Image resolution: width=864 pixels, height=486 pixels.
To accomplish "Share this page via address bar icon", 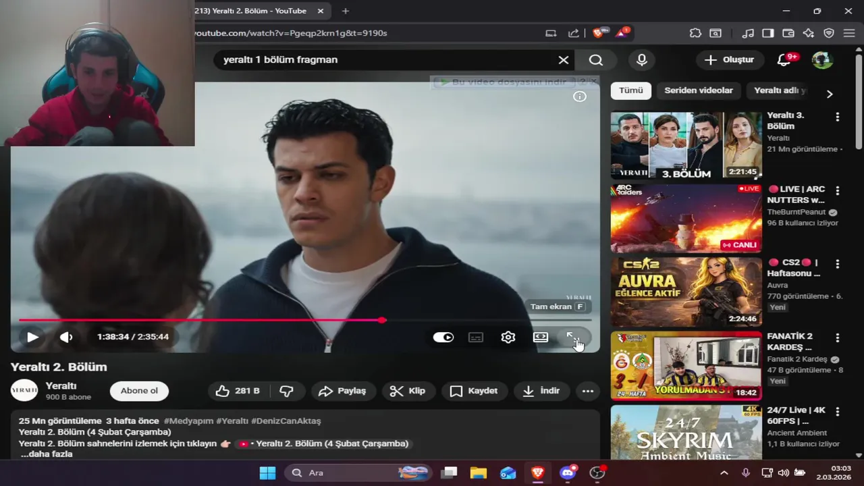I will pyautogui.click(x=574, y=33).
